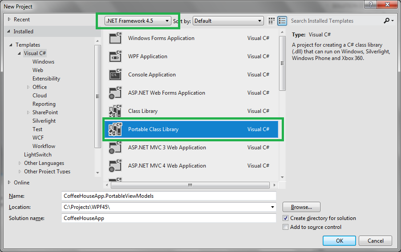Click the Name input field
Viewport: 401px width, 252px height.
tap(169, 196)
